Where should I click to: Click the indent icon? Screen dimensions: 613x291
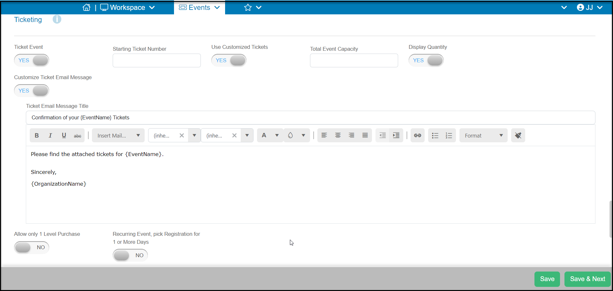(x=396, y=135)
